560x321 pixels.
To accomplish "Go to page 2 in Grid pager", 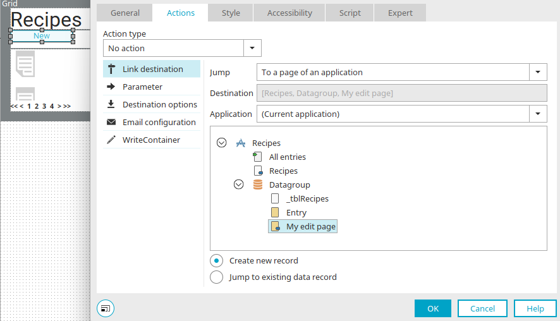I will [x=37, y=106].
